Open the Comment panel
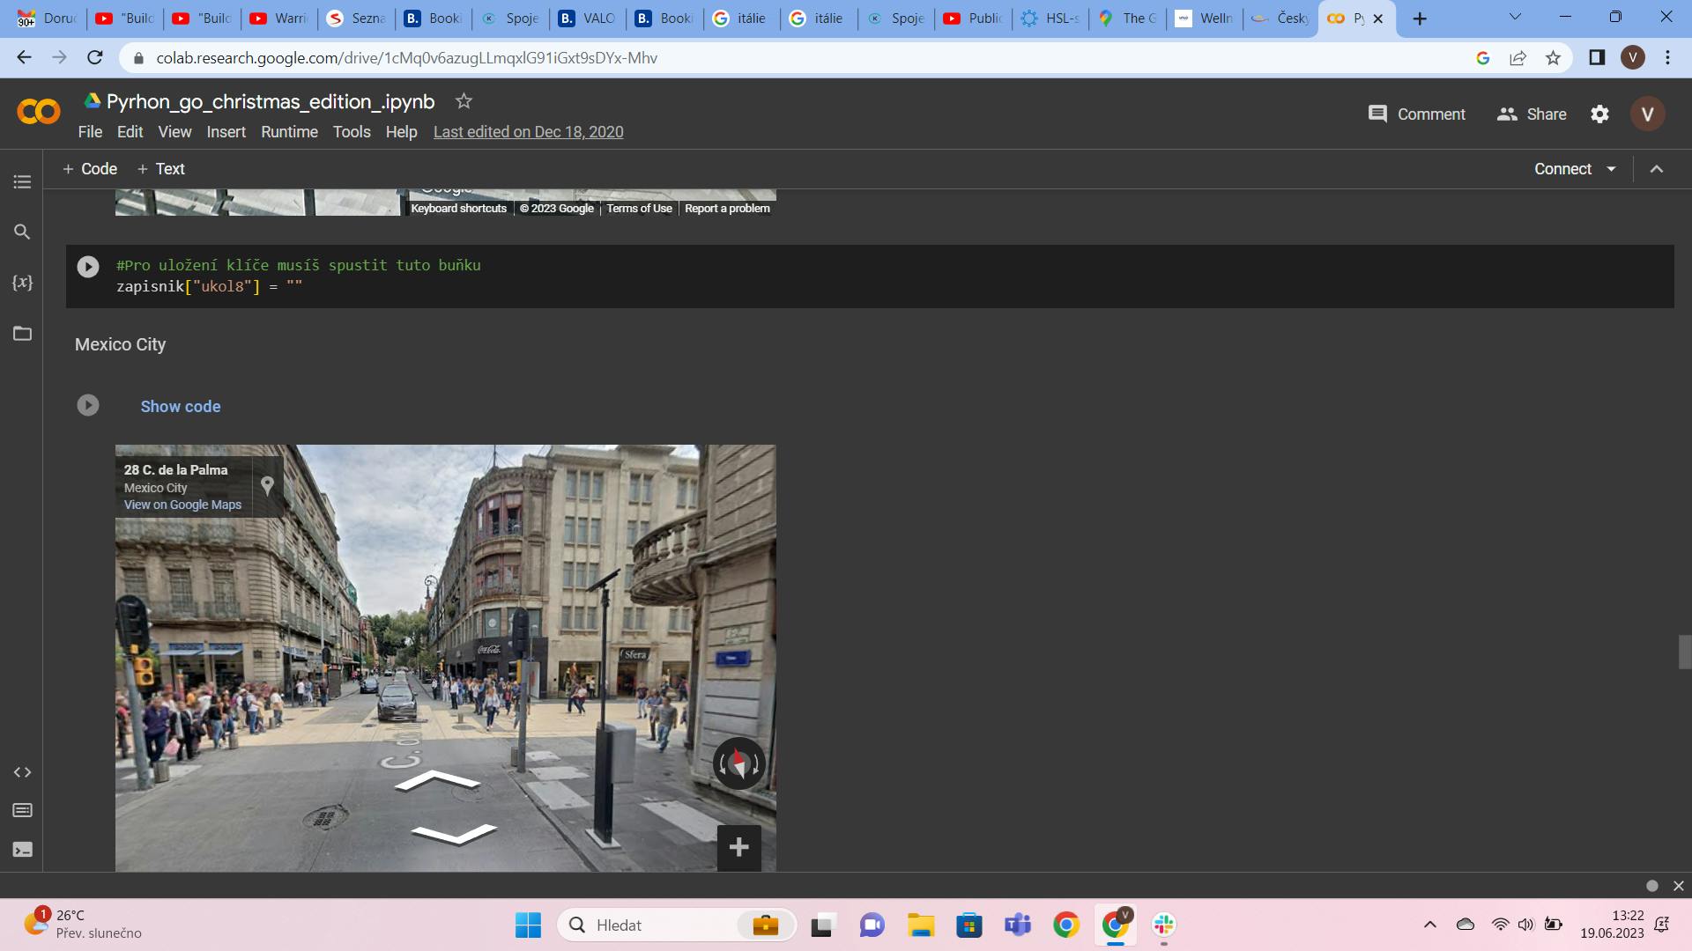The width and height of the screenshot is (1692, 951). point(1416,114)
